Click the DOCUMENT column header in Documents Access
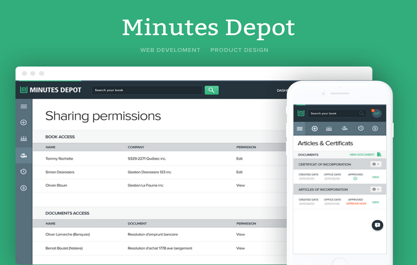 pyautogui.click(x=137, y=224)
